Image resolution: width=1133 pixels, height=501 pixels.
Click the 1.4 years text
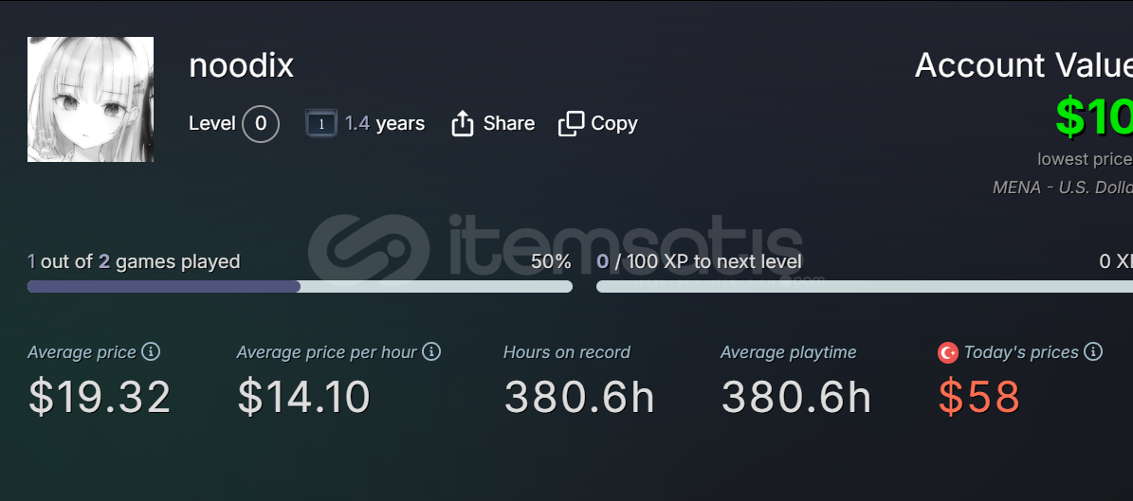click(384, 123)
